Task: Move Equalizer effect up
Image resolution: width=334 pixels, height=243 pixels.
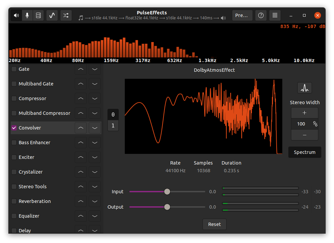Action: (x=81, y=216)
